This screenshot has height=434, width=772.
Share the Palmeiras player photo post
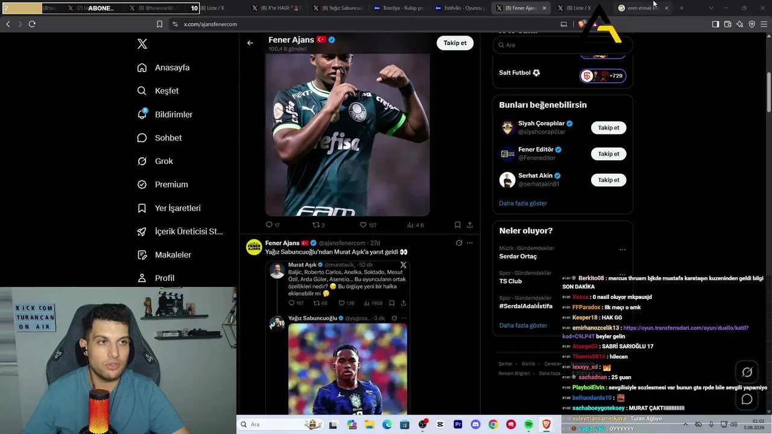(x=470, y=225)
